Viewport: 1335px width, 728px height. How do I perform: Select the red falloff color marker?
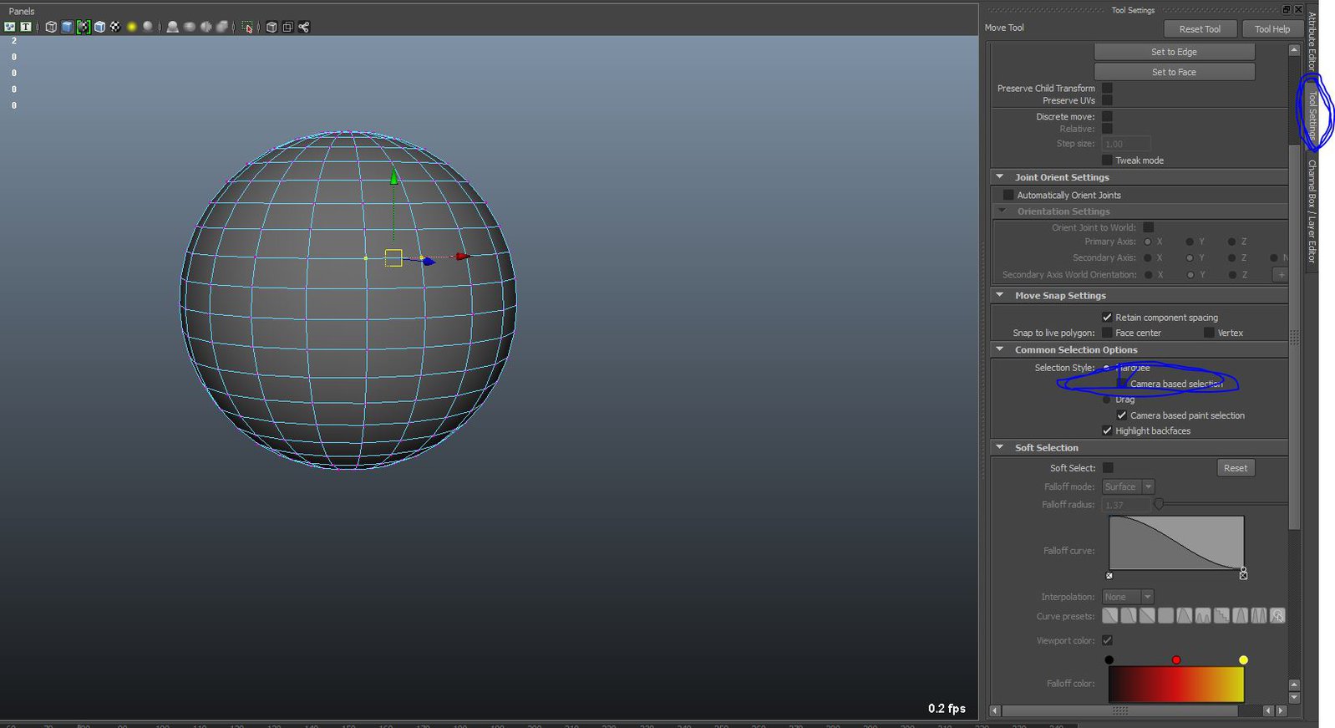(x=1176, y=660)
